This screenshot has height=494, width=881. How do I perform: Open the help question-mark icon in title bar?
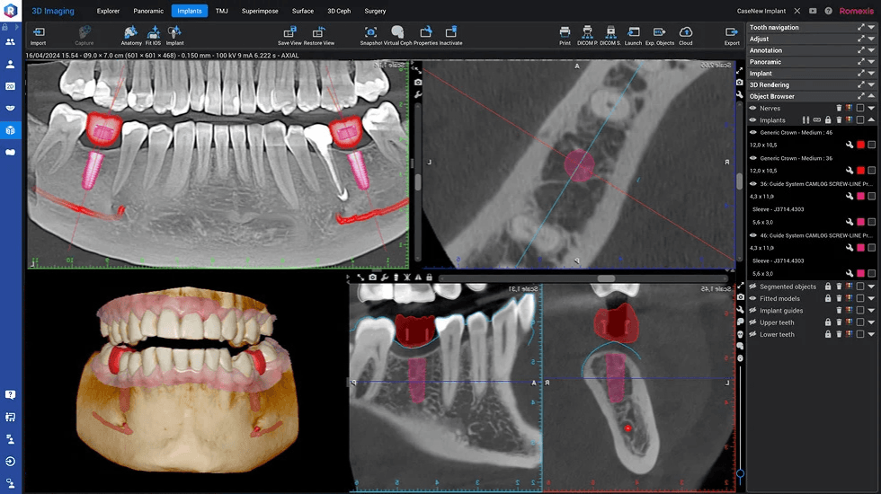828,11
